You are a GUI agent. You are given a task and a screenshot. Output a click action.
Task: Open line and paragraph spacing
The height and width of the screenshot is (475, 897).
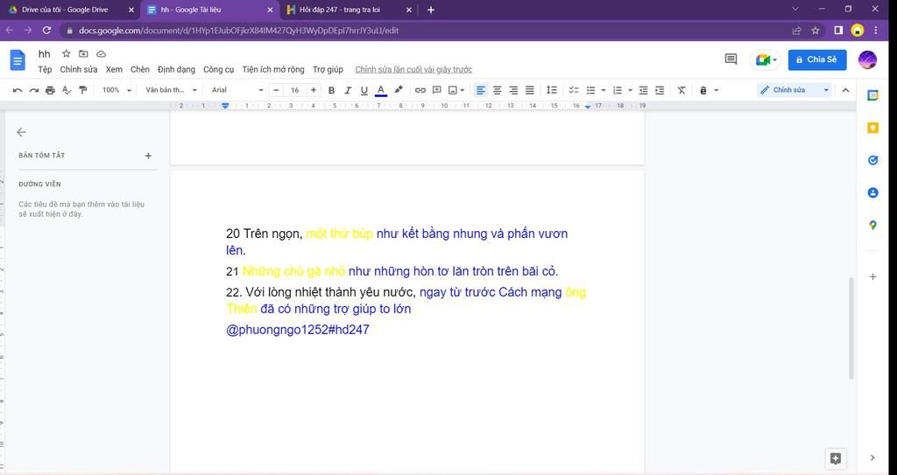point(552,90)
